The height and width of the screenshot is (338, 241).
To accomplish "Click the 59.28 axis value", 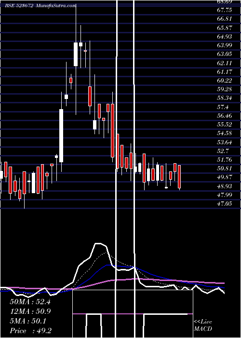I will click(x=225, y=89).
